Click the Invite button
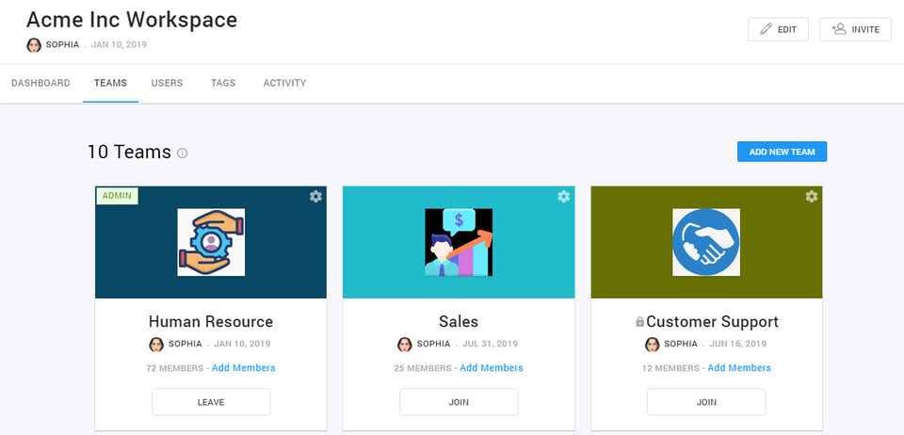The width and height of the screenshot is (904, 435). tap(856, 29)
